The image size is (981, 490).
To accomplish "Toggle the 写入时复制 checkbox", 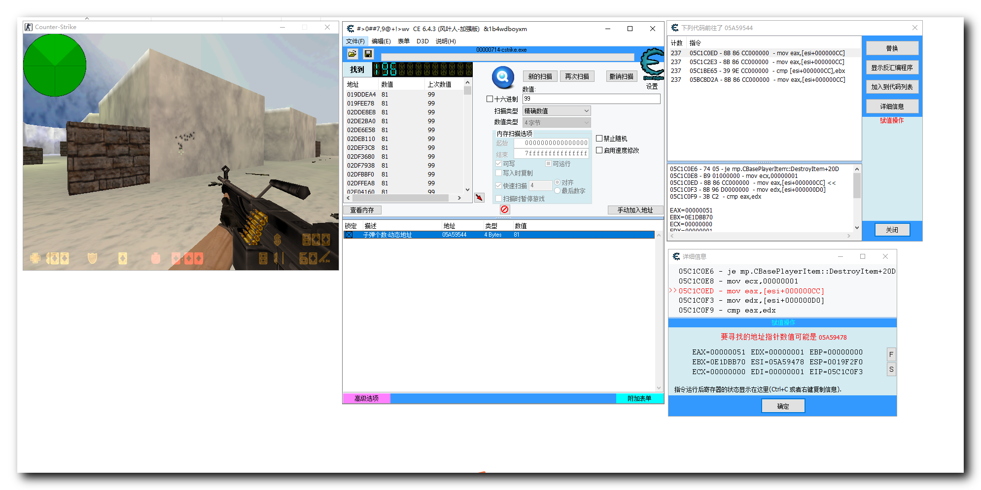I will click(498, 173).
